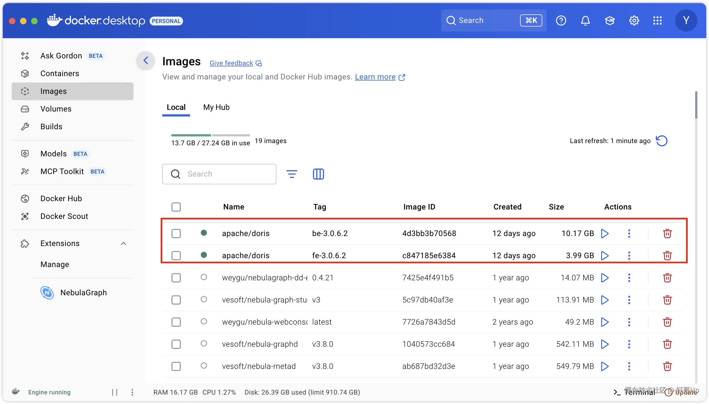709x404 pixels.
Task: Open the filter images icon
Action: (292, 174)
